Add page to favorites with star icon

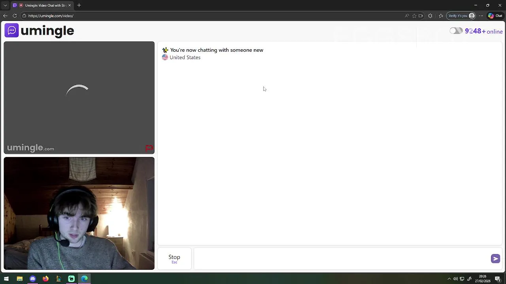pos(414,16)
